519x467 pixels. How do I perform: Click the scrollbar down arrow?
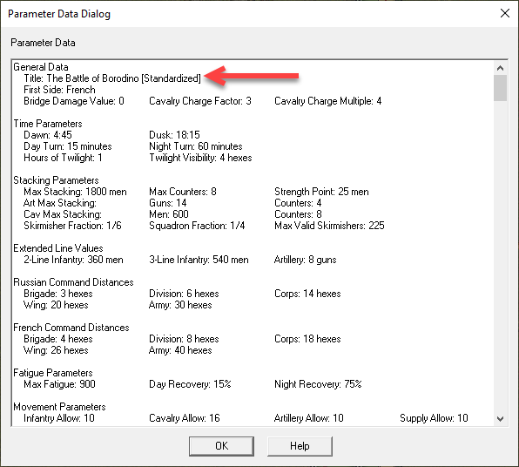point(500,419)
